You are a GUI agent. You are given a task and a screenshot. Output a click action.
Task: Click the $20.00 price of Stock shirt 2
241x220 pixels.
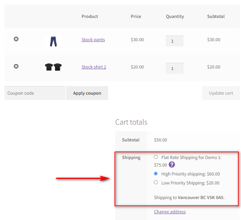[137, 67]
